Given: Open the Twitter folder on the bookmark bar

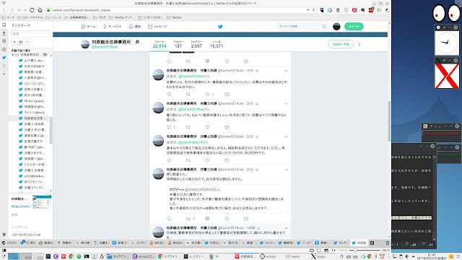Looking at the screenshot, I should [174, 17].
